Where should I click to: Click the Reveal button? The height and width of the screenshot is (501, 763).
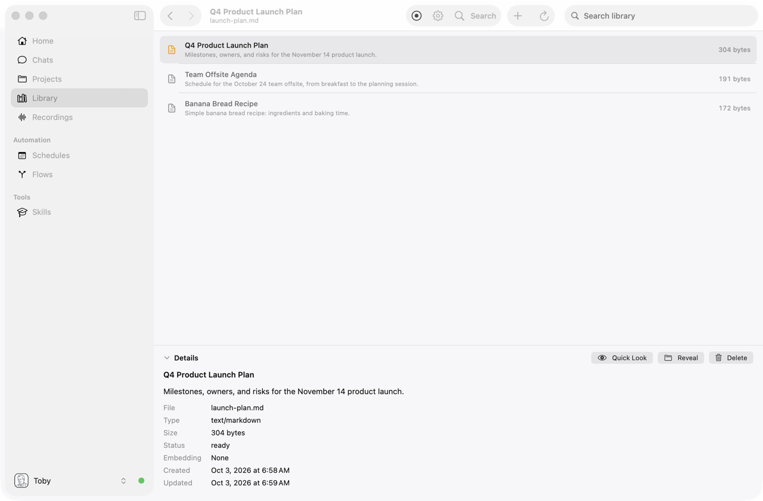[x=681, y=358]
